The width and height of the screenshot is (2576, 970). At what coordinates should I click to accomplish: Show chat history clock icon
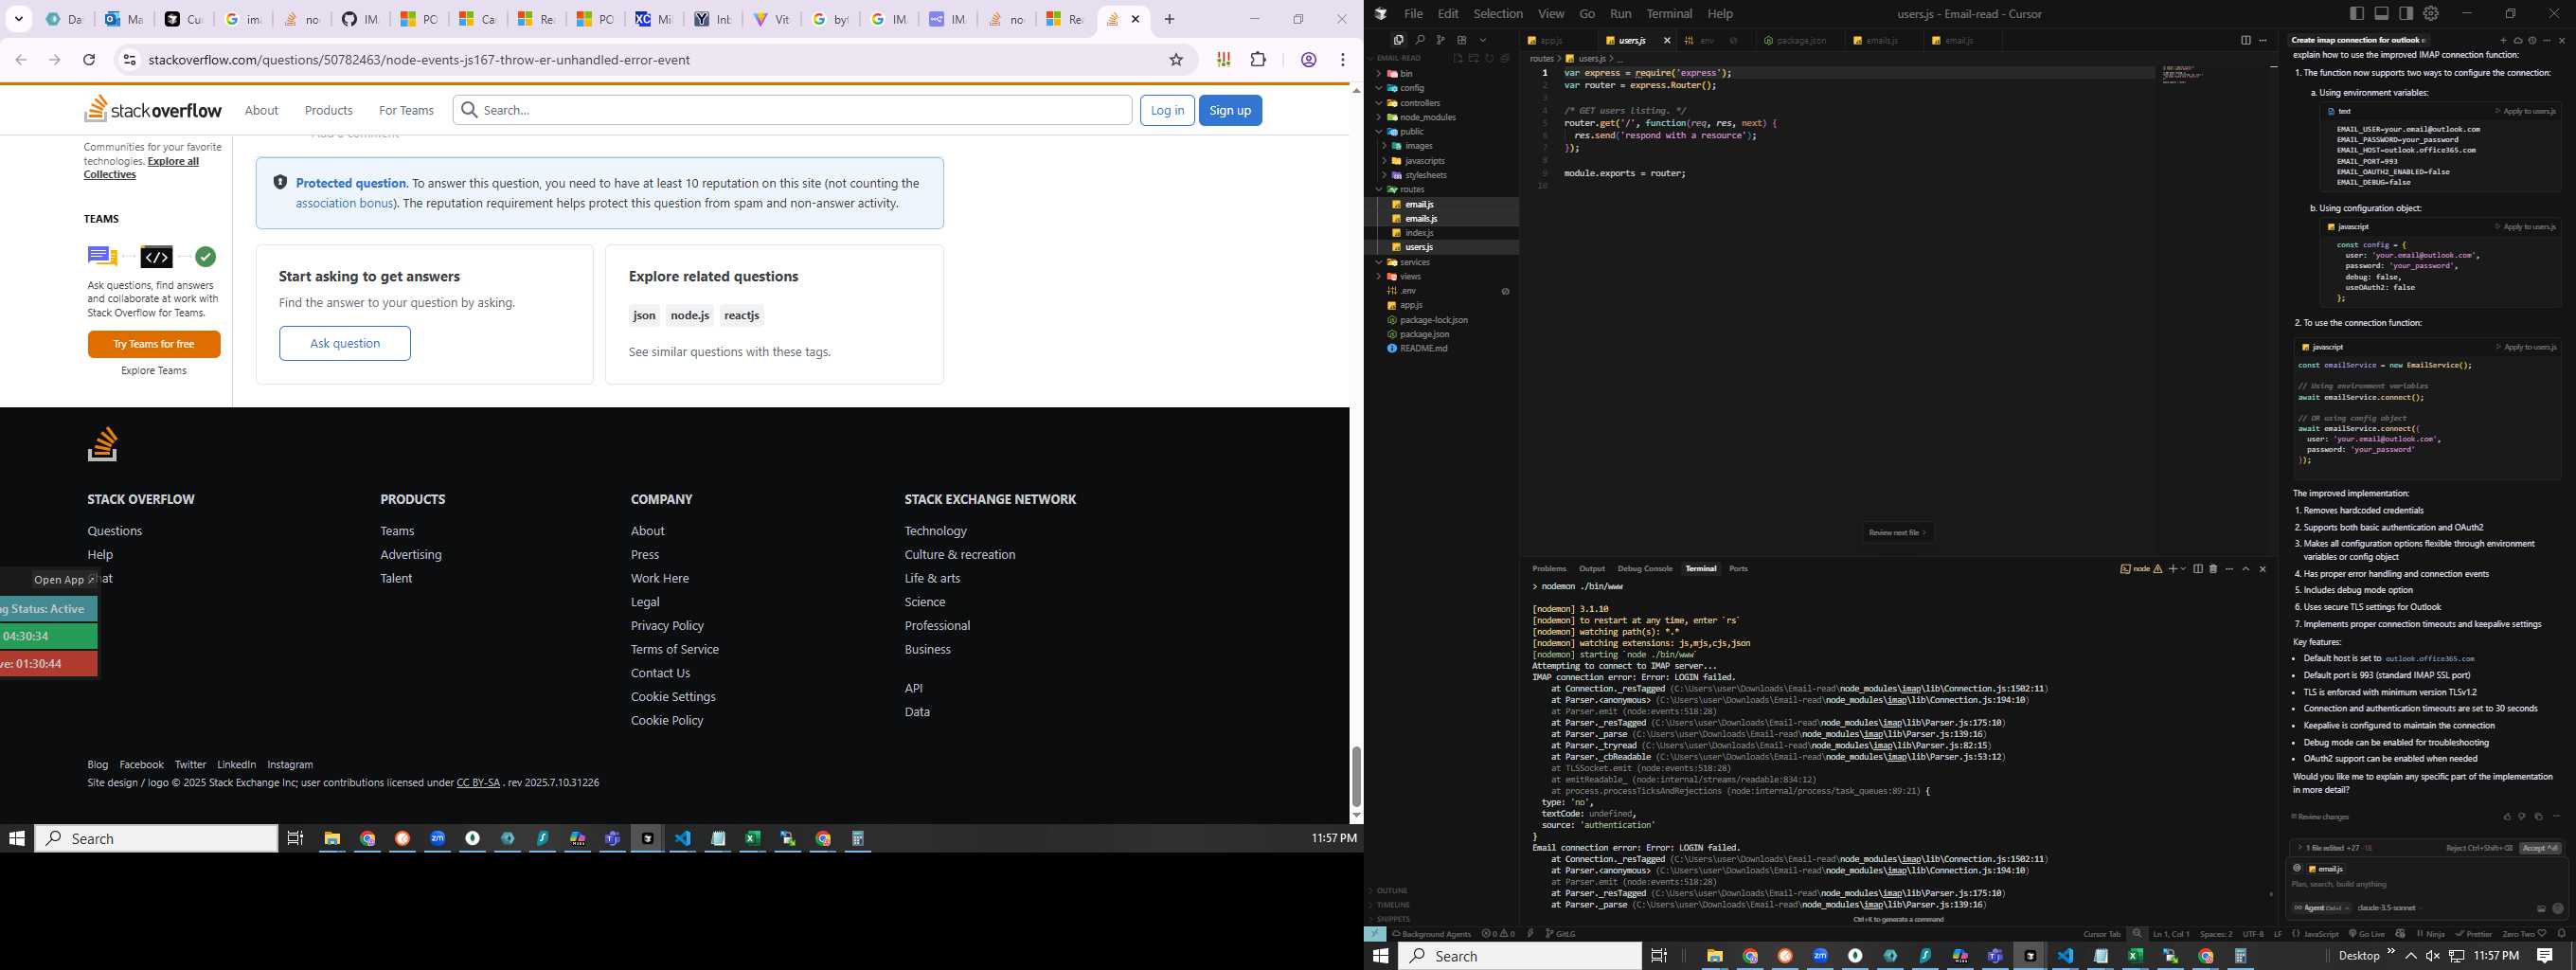pos(2532,41)
